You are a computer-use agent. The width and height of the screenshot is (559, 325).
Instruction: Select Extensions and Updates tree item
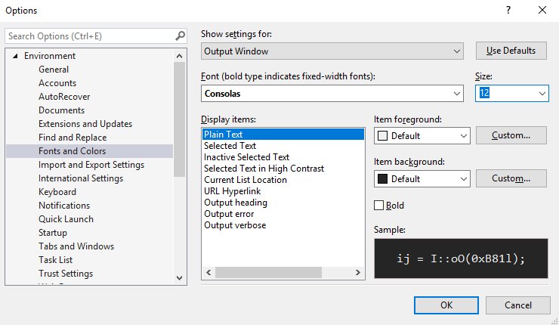pyautogui.click(x=85, y=124)
